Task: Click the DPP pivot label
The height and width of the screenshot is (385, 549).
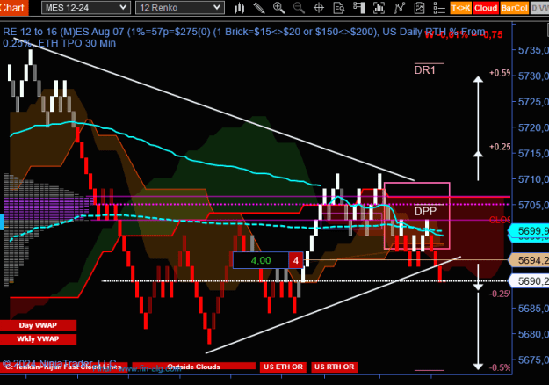Action: (425, 211)
